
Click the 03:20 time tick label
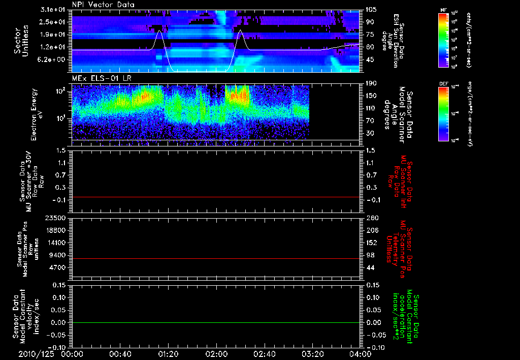(312, 354)
